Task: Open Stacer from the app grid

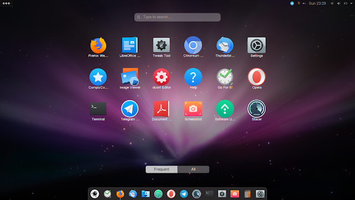Action: pyautogui.click(x=256, y=109)
